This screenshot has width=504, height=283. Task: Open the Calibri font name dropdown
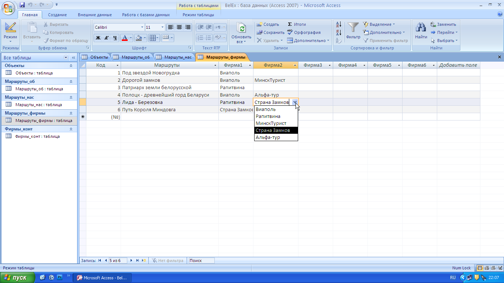click(142, 27)
